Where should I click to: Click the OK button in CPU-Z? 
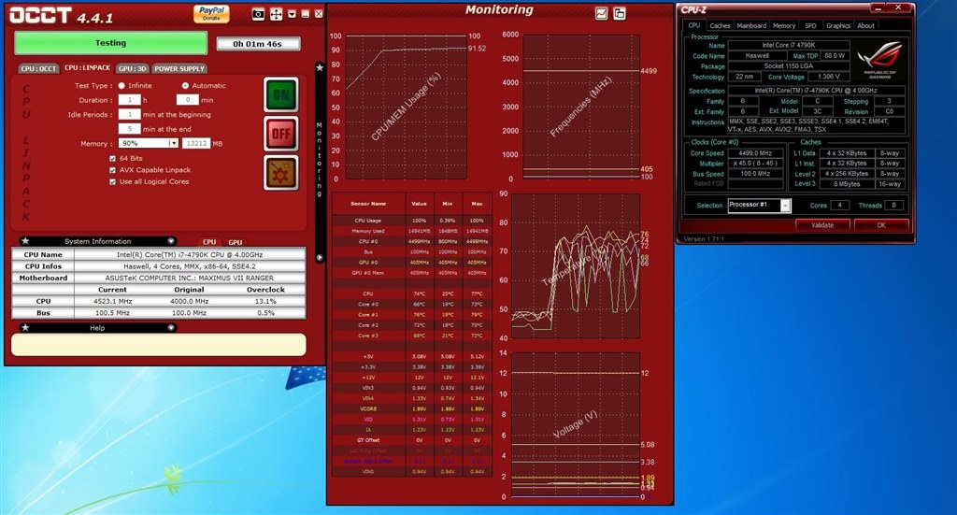(880, 225)
